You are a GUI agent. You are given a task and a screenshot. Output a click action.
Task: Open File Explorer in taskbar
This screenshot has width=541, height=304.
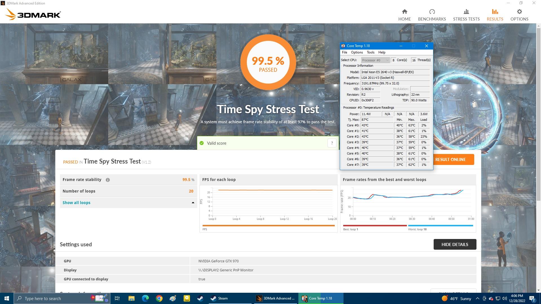pyautogui.click(x=131, y=298)
